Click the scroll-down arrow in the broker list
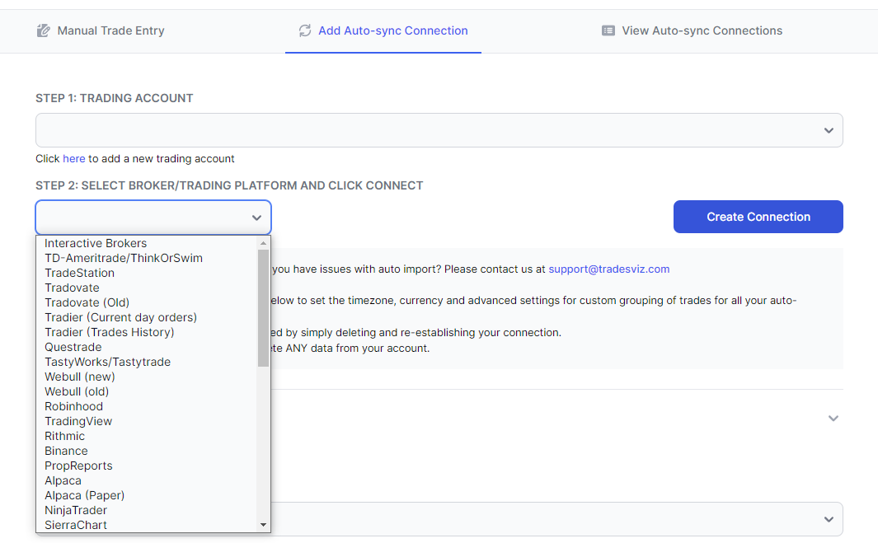 (x=263, y=524)
